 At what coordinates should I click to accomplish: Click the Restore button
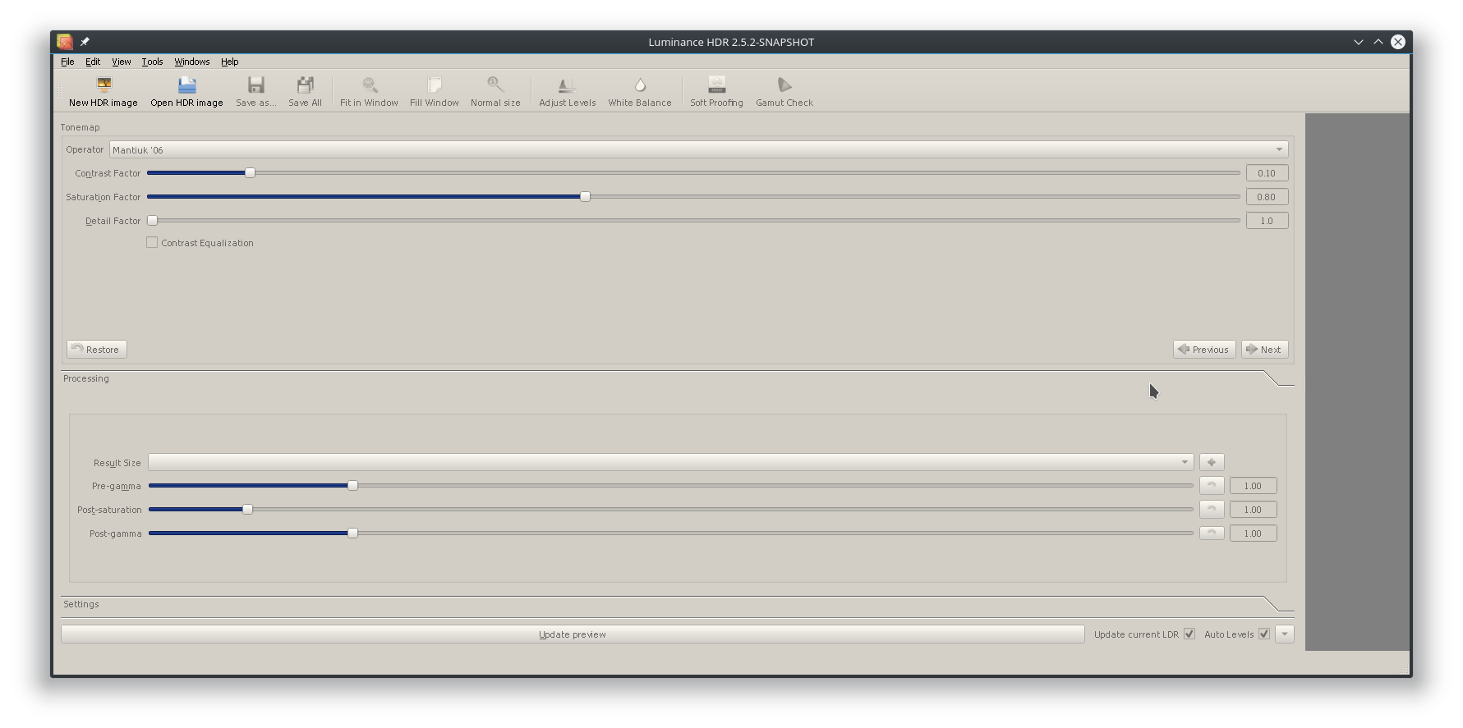[96, 350]
